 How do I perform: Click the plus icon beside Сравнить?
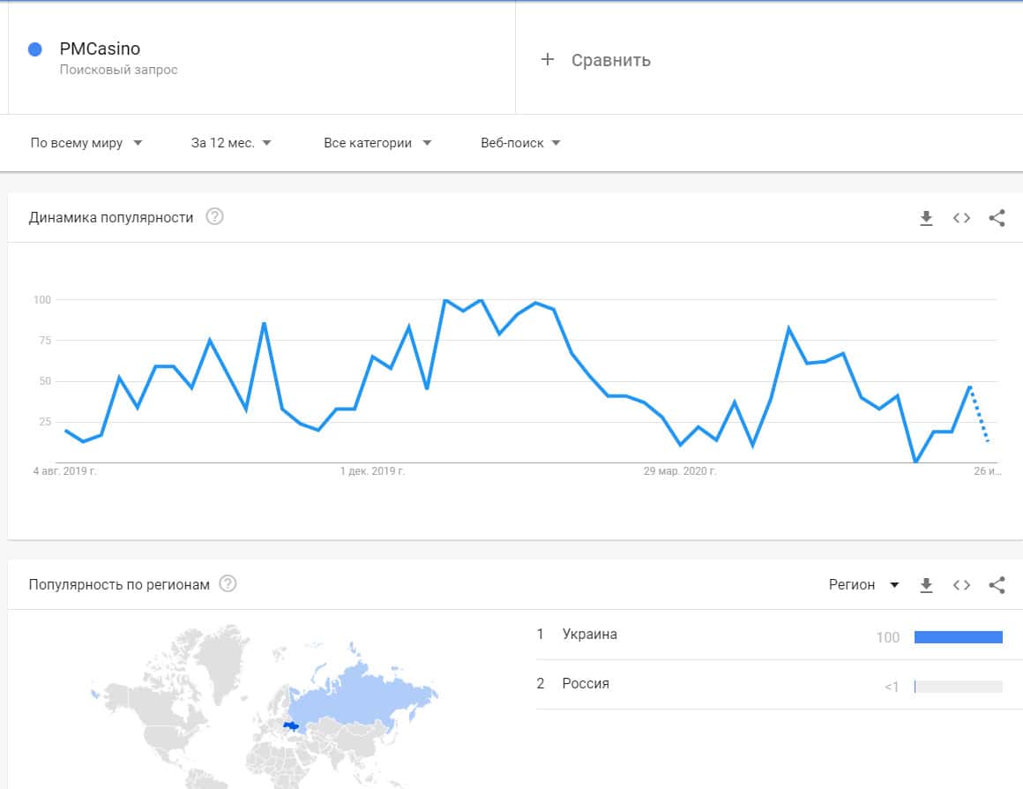(548, 59)
